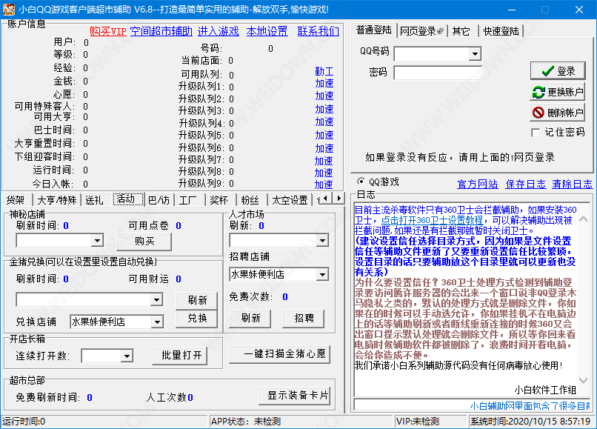
Task: Switch to the 工厂 tab
Action: click(188, 200)
